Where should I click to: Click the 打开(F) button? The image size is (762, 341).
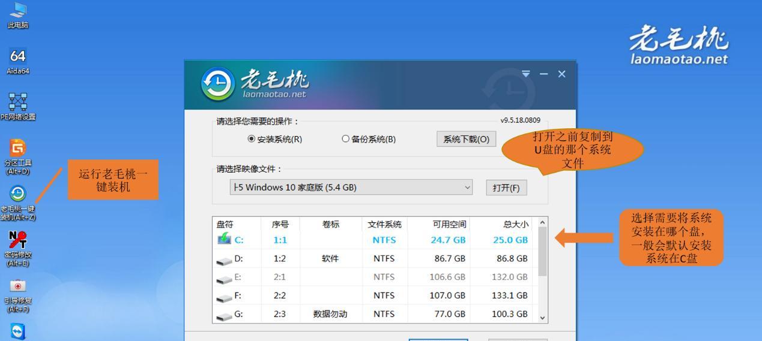point(506,188)
